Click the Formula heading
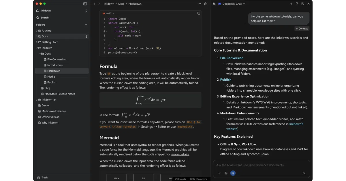This screenshot has width=346, height=181. click(x=108, y=66)
